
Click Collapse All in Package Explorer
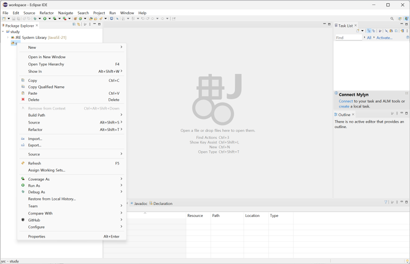(74, 24)
